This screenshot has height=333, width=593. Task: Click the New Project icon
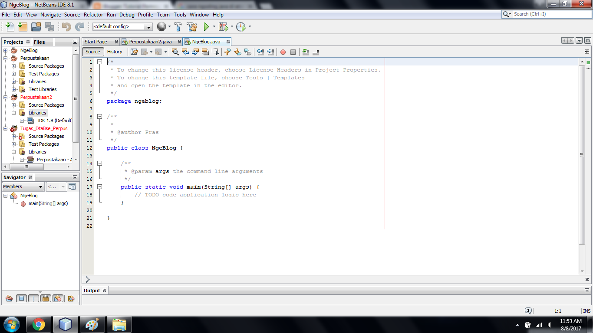[x=22, y=26]
